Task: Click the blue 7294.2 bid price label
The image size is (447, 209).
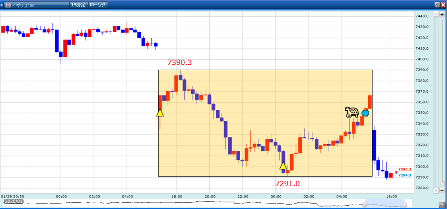Action: (405, 176)
